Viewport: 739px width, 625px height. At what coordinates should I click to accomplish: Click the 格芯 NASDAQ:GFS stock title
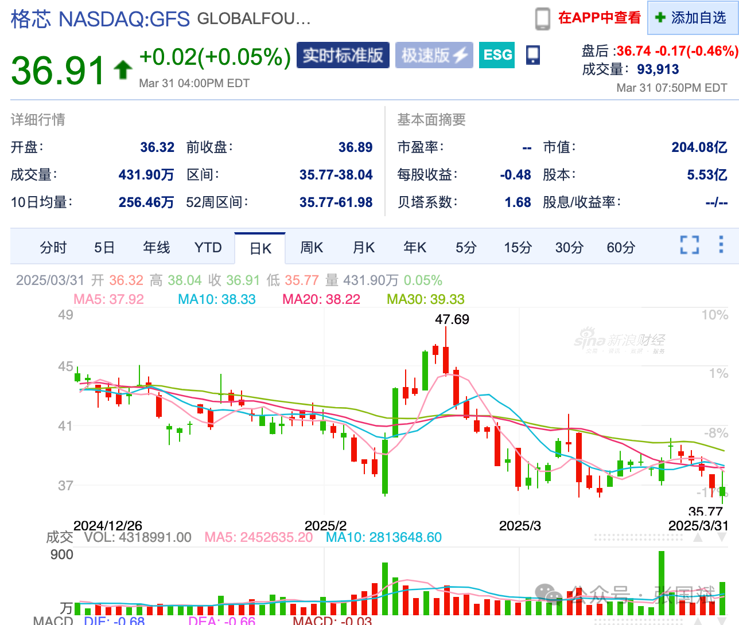click(100, 19)
